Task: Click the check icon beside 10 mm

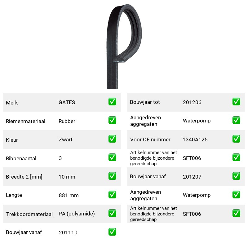Action: (x=112, y=176)
